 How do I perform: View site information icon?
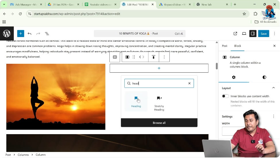(30, 14)
